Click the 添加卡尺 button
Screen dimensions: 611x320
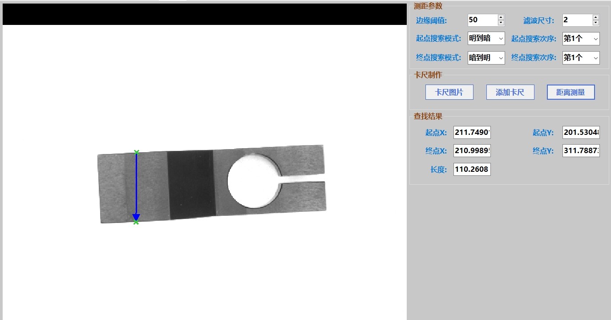click(x=510, y=92)
